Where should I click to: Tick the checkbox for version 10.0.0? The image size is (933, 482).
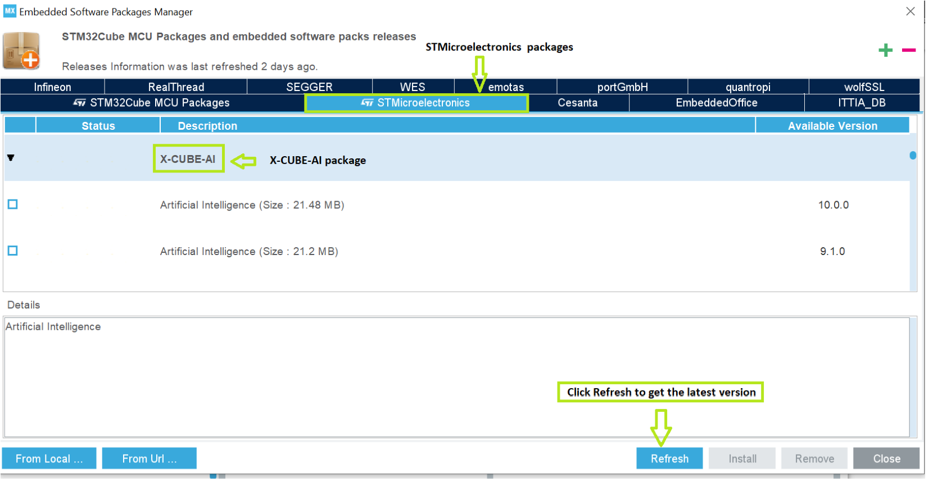[13, 204]
